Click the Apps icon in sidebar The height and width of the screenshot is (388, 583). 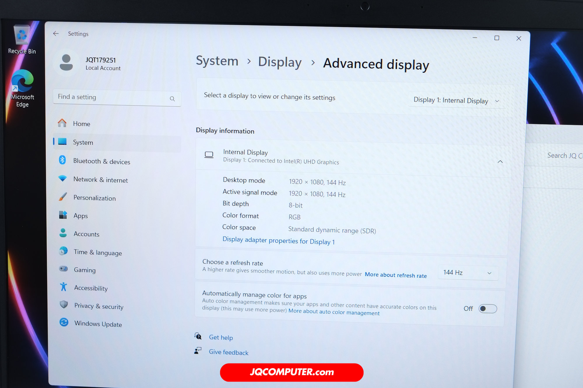coord(63,215)
